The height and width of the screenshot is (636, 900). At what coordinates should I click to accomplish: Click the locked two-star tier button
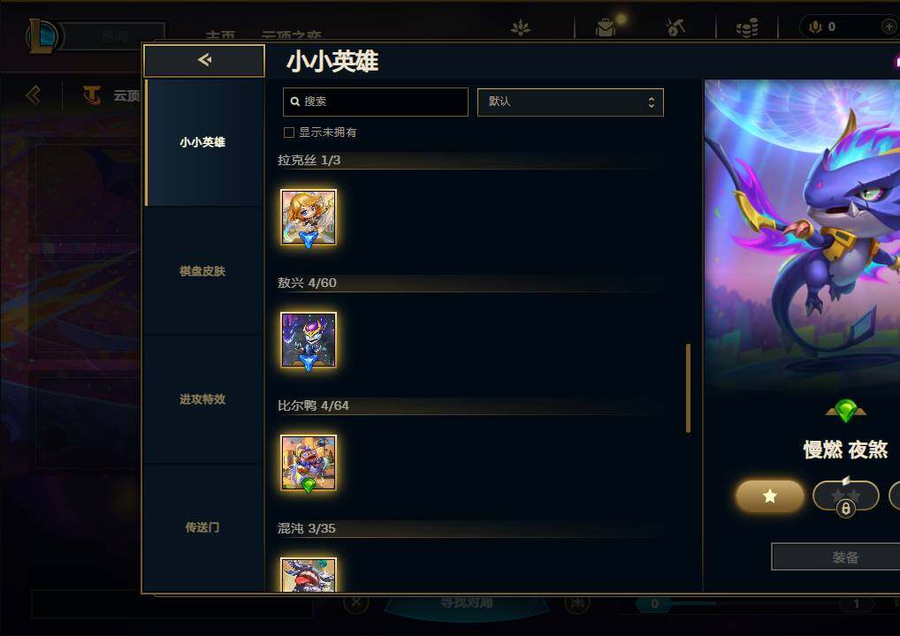tap(845, 496)
